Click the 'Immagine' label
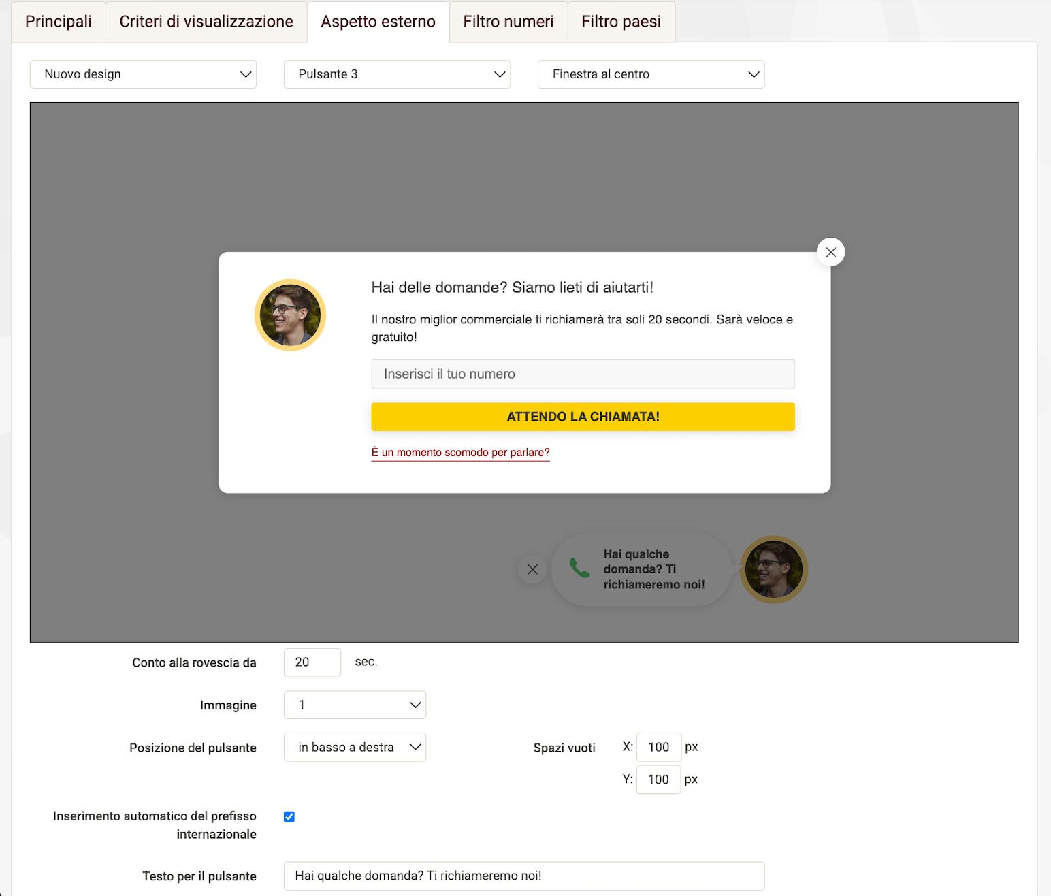 (x=228, y=705)
